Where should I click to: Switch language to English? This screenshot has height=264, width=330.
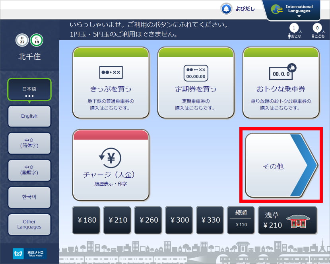[29, 116]
